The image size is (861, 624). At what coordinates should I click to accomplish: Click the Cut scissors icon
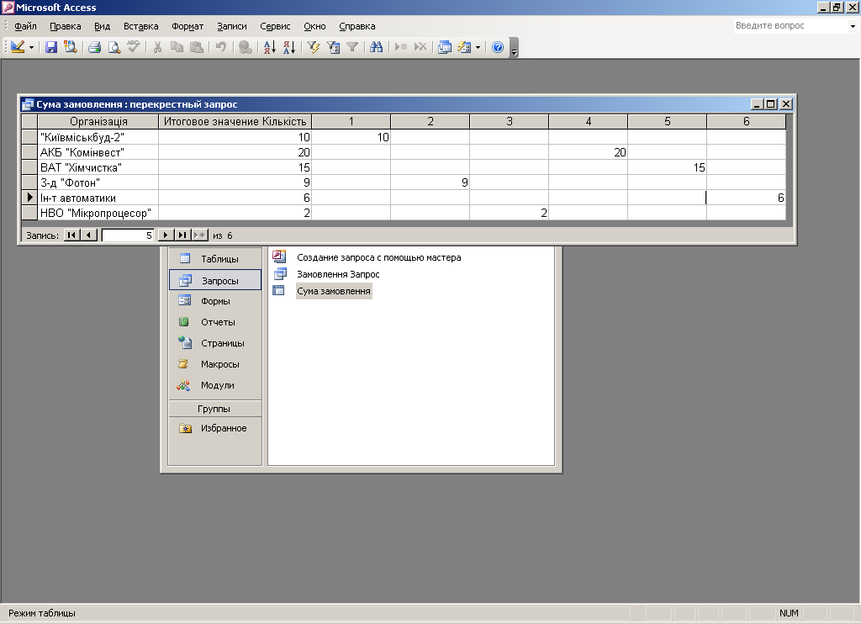pyautogui.click(x=157, y=47)
